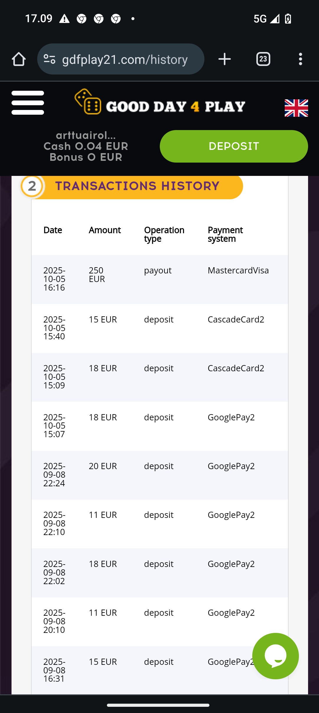Select the Transactions History section header
The height and width of the screenshot is (713, 319).
click(x=137, y=186)
